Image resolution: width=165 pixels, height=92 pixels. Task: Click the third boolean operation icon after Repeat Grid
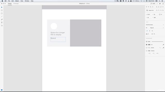point(161,10)
